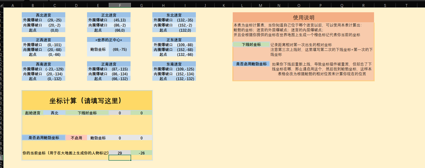Click the 西北迷宫 table header

pos(44,15)
